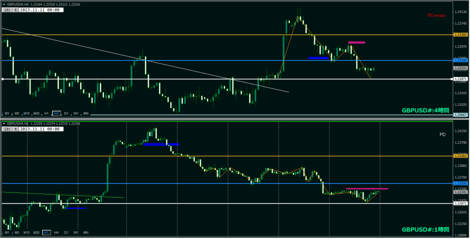This screenshot has height=239, width=470.
Task: Grab the white line's left handle in H4 chart
Action: point(2,79)
